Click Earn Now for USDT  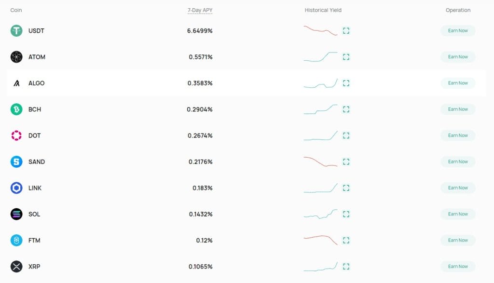pos(457,30)
